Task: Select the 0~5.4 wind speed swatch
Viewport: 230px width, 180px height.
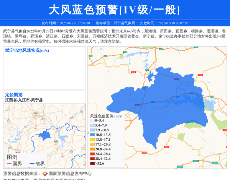Action: click(x=92, y=121)
